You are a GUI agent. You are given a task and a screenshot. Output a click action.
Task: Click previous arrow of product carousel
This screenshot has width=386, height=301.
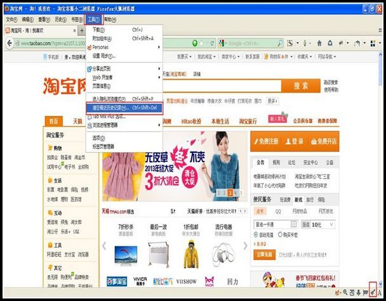coord(104,246)
